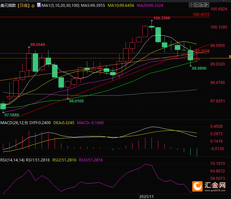Select the MA10:99.6456 value
The image size is (231, 199).
pyautogui.click(x=121, y=6)
